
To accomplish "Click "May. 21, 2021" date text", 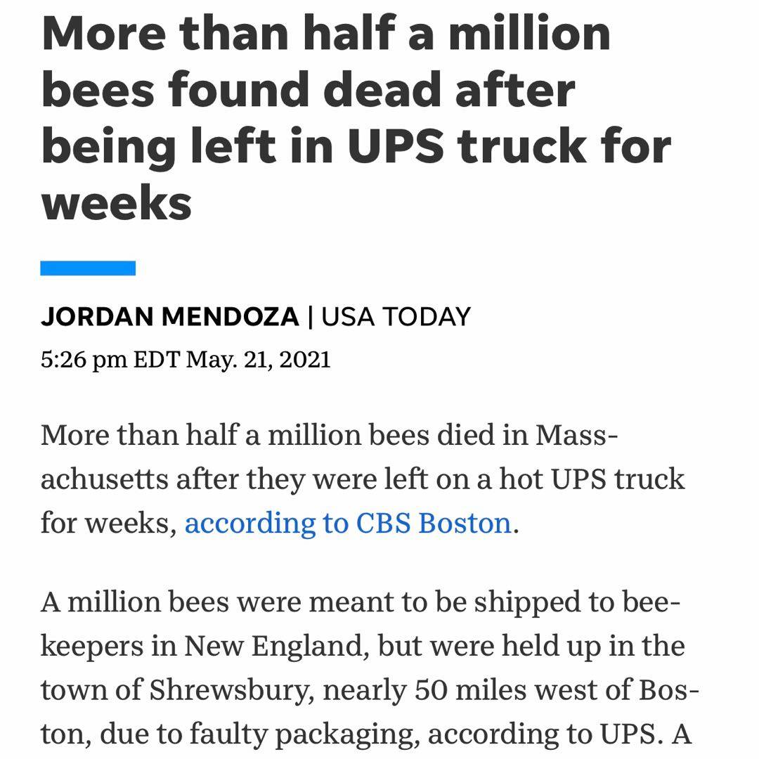I will click(258, 360).
